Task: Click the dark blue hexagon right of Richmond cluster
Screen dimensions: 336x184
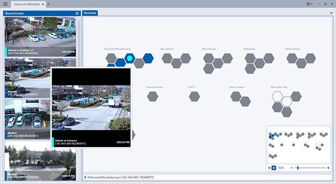Action: (x=148, y=58)
